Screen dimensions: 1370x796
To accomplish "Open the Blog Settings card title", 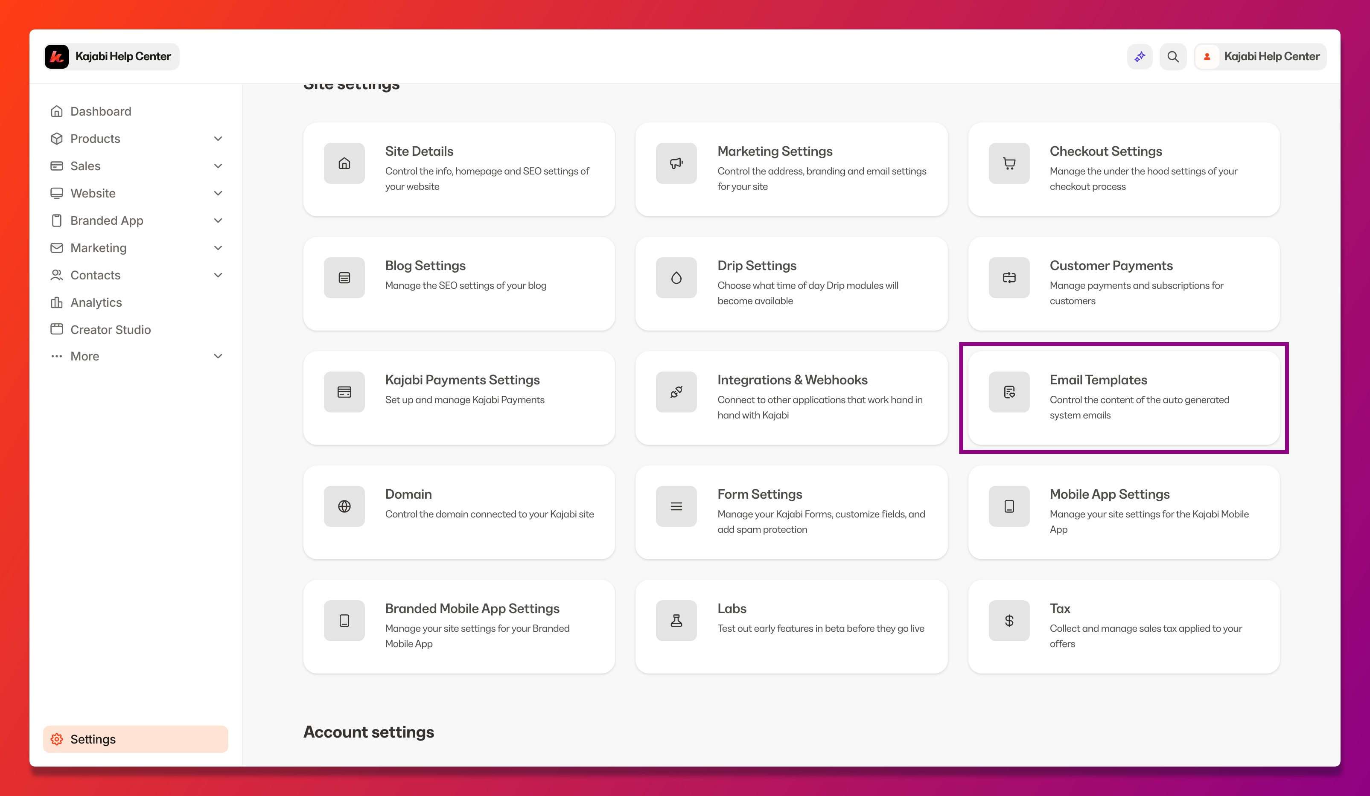I will [x=425, y=265].
